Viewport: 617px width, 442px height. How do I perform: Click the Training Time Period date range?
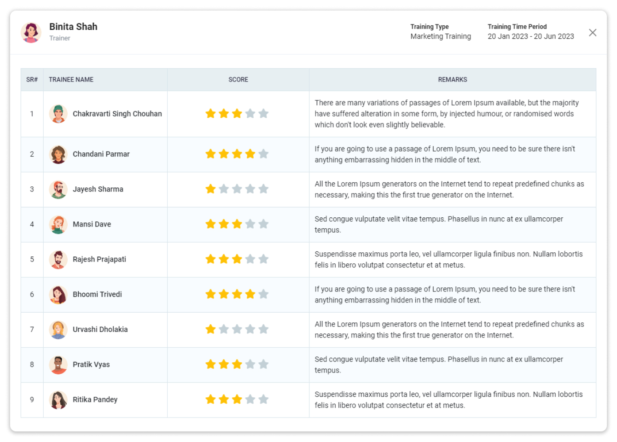(530, 36)
